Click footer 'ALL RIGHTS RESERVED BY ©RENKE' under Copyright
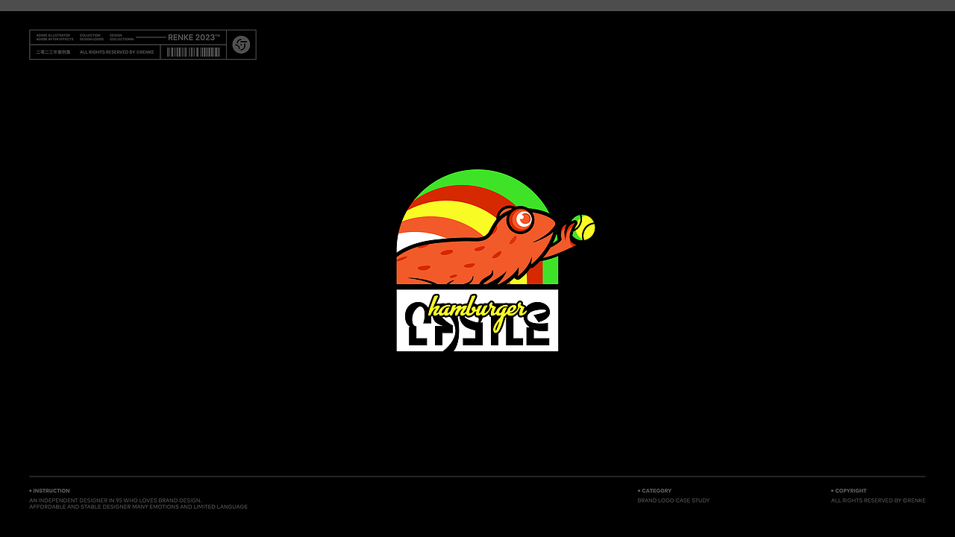 point(878,500)
